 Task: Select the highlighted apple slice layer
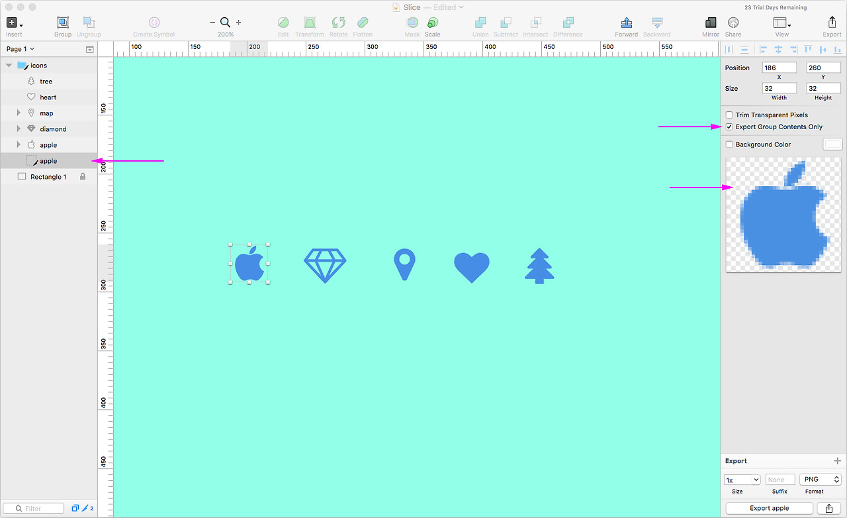[49, 161]
